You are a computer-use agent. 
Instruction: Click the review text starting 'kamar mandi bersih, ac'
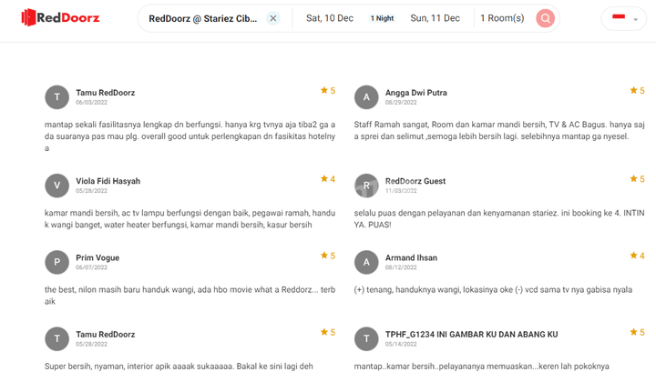[190, 219]
